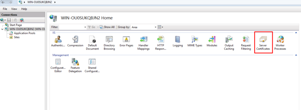Open Directory Browsing settings
301x110 pixels.
tap(109, 43)
